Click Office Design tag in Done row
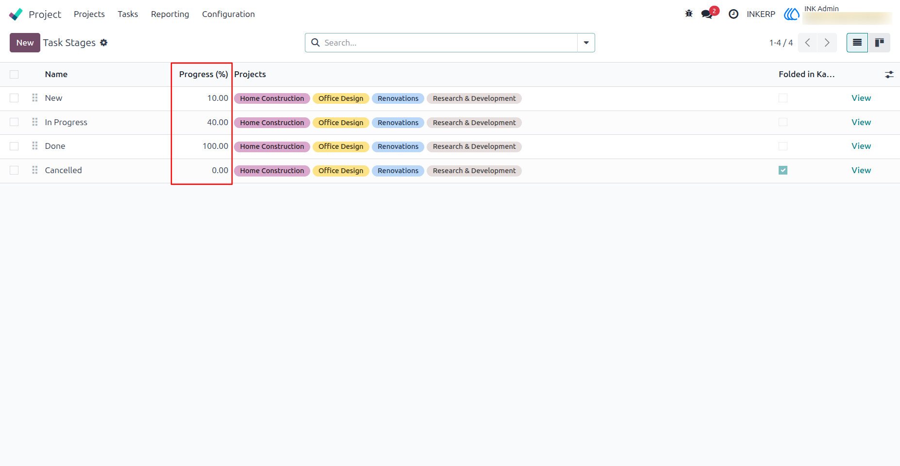900x466 pixels. coord(341,146)
